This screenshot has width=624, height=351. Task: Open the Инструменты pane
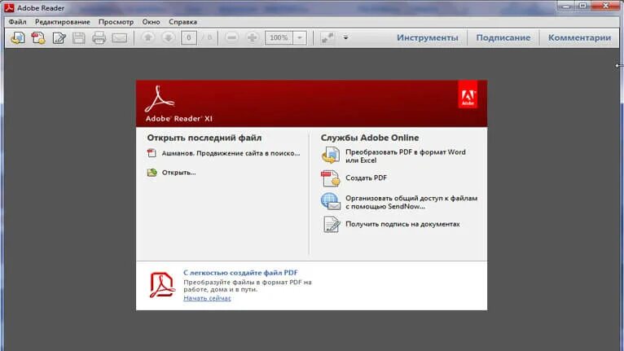pos(428,37)
